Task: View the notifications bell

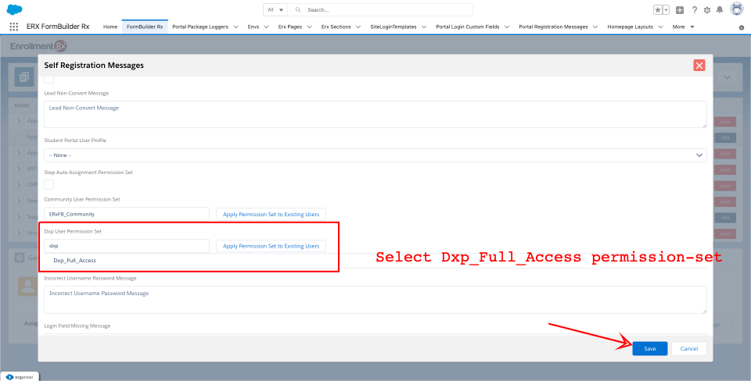Action: coord(720,10)
